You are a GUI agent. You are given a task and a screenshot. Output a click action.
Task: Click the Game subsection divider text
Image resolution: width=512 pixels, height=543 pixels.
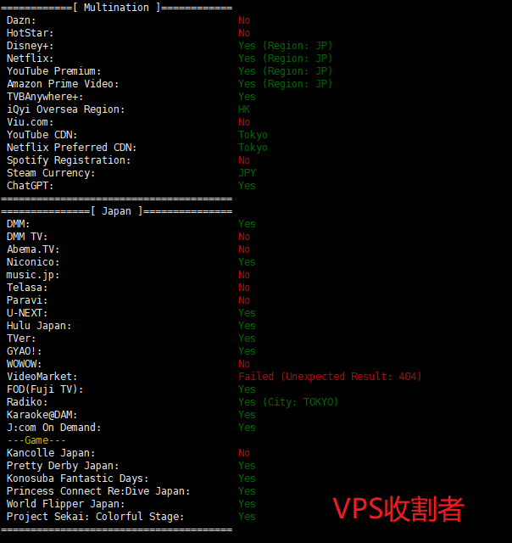36,440
